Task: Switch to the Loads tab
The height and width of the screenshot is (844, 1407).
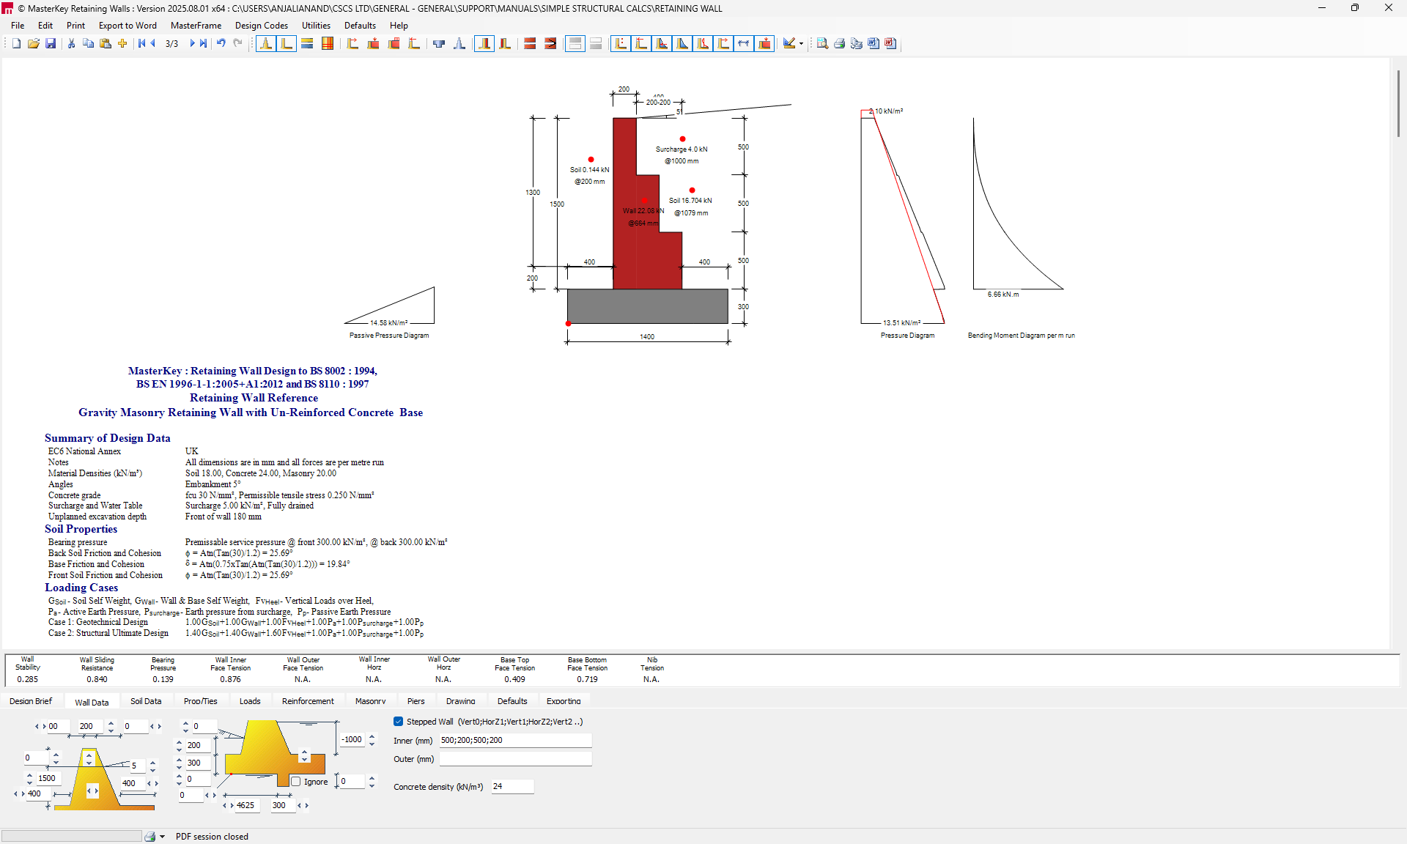Action: [250, 701]
